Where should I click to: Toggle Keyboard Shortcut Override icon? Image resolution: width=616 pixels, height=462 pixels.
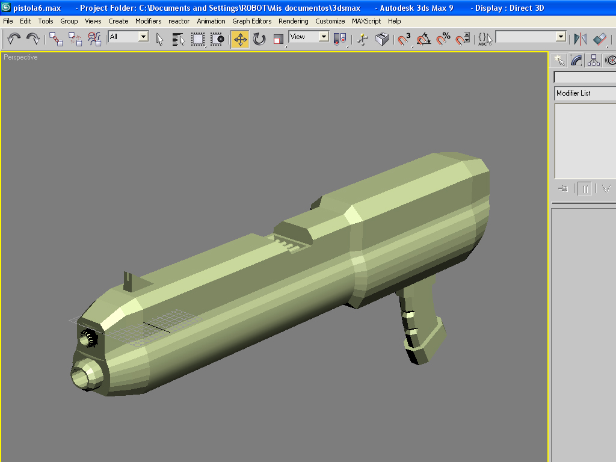pyautogui.click(x=382, y=39)
